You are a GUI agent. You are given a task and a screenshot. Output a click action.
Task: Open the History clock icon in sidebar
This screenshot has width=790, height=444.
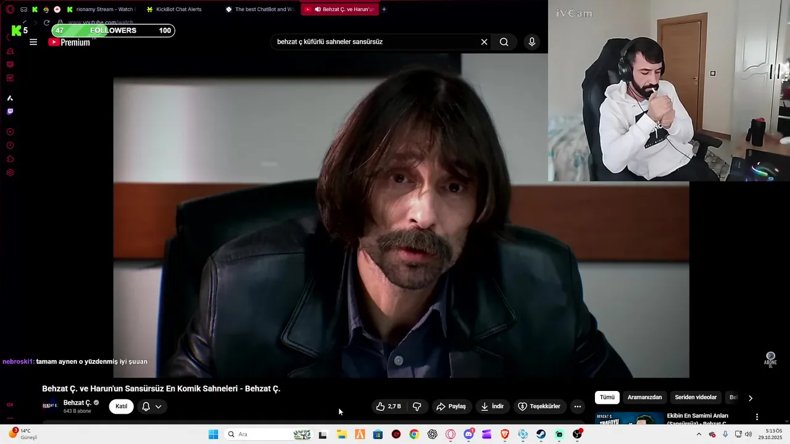10,146
